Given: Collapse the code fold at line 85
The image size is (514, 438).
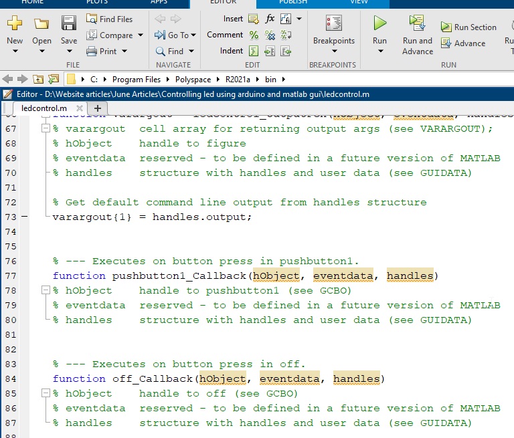Looking at the screenshot, I should pyautogui.click(x=46, y=394).
